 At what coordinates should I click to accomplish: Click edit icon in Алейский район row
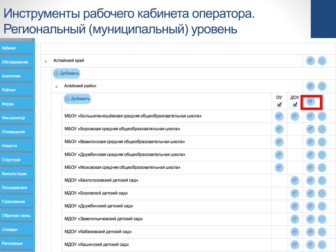point(322,86)
